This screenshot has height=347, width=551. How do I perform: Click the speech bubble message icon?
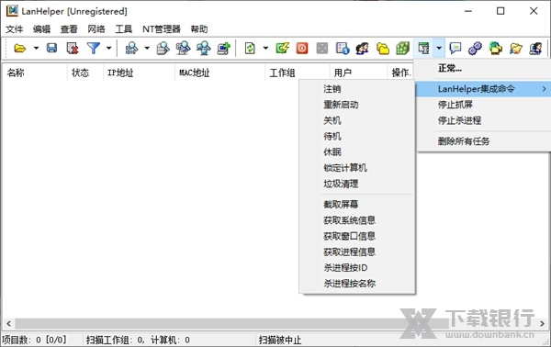point(455,48)
